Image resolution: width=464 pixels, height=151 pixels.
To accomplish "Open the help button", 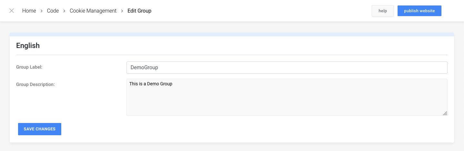I will tap(383, 11).
